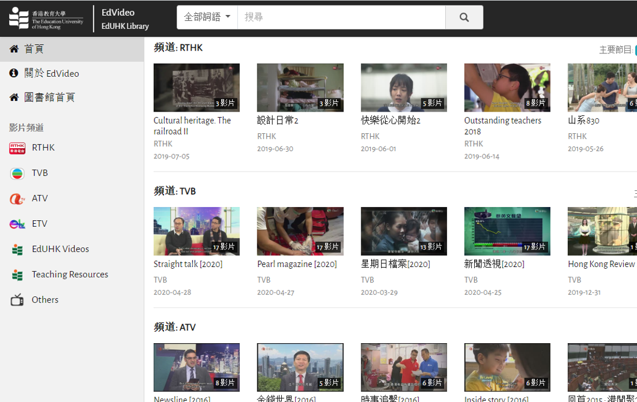Open Hong Kong Review thumbnail
Screen dimensions: 637x402
(603, 231)
